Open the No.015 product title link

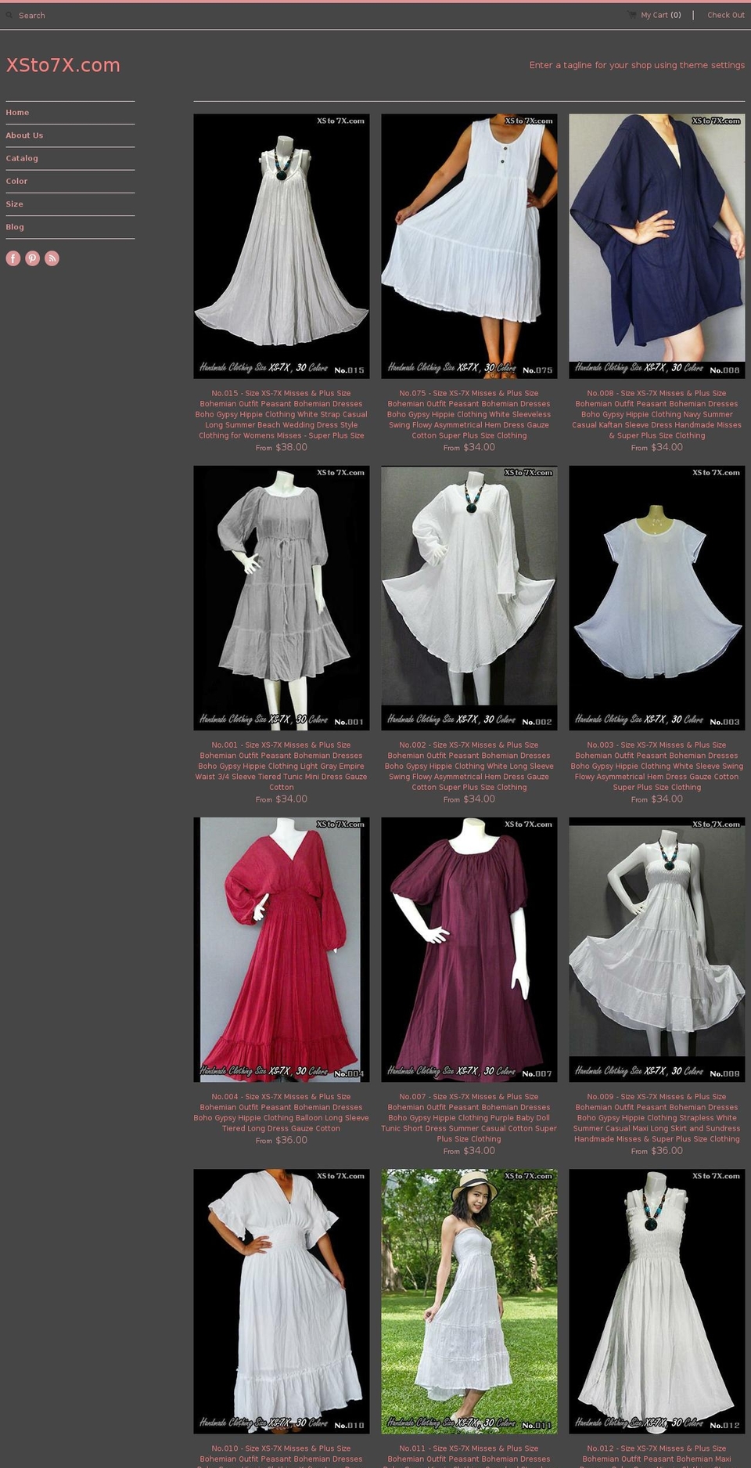(x=282, y=414)
